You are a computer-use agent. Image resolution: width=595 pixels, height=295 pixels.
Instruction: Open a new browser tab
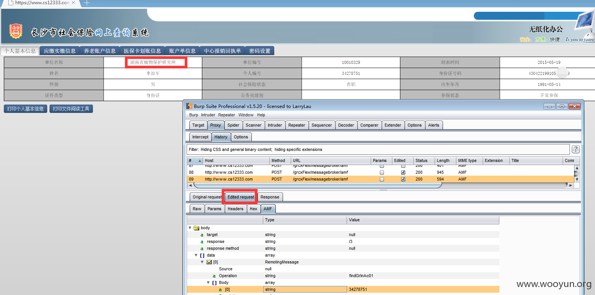[x=87, y=3]
